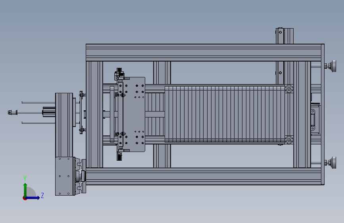This screenshot has width=344, height=223.
Task: Select the lower-left bearing block housing
Action: coord(65,176)
